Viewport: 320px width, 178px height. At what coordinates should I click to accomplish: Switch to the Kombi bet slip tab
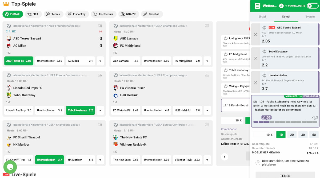[286, 16]
